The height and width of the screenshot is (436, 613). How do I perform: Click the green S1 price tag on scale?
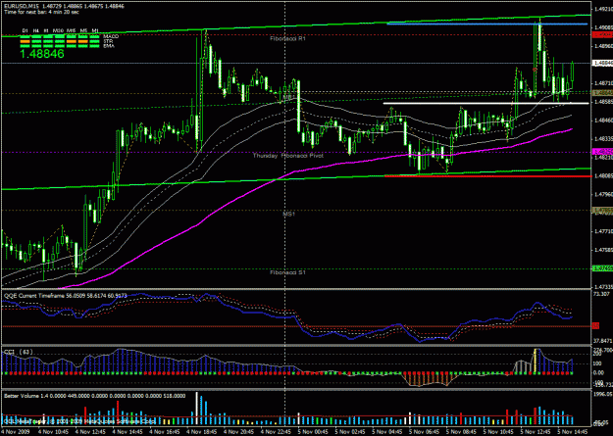(x=603, y=268)
